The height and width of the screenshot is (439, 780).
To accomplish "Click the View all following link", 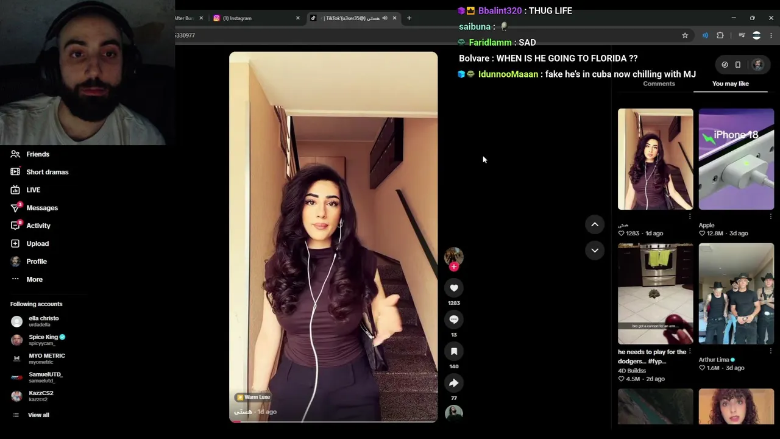I will click(38, 415).
